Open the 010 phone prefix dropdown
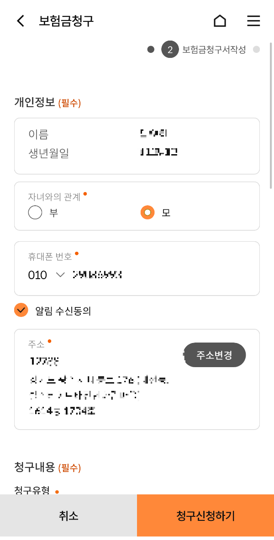This screenshot has width=274, height=540. (x=37, y=275)
